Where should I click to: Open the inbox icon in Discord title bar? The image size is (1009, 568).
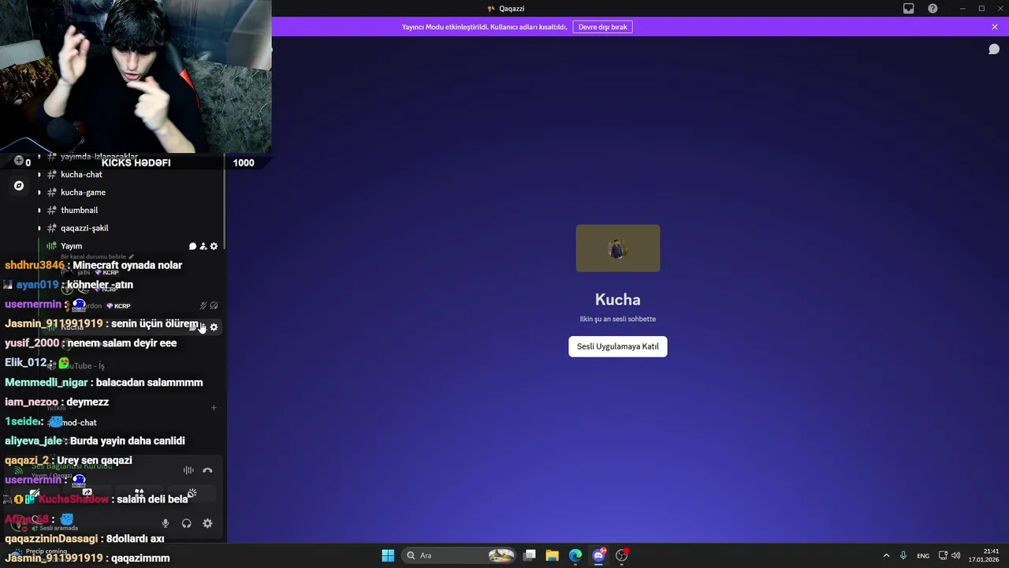[908, 9]
